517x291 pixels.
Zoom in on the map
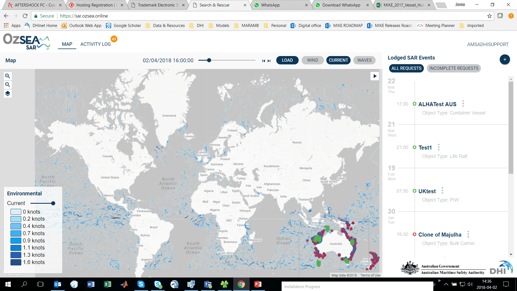pos(8,76)
